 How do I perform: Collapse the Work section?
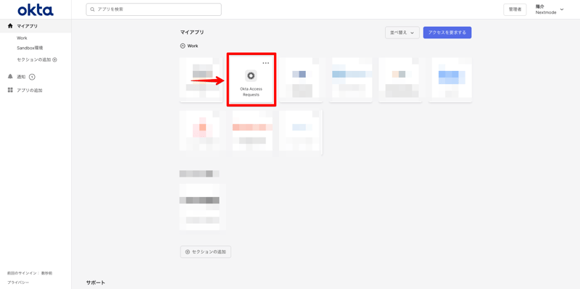coord(183,46)
